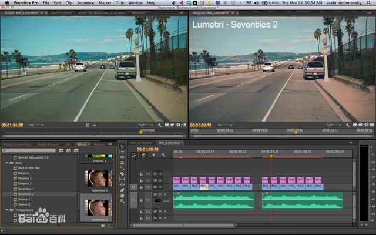Screen dimensions: 376x235
Task: Open Program MVI_3789.MOV sequence dropdown arrow
Action: [x=233, y=13]
